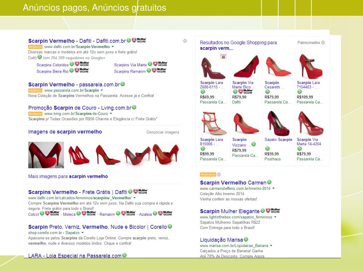The height and width of the screenshot is (272, 363).
Task: Open dropdown arrow after lightinthebox.com URL
Action: [275, 217]
